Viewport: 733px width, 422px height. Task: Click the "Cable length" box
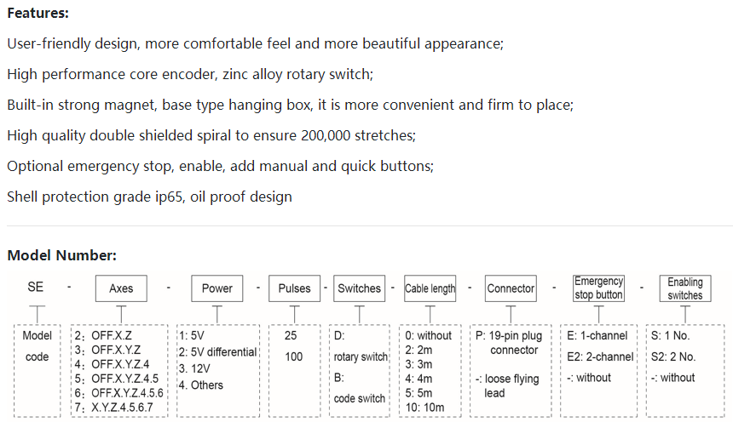pyautogui.click(x=430, y=288)
